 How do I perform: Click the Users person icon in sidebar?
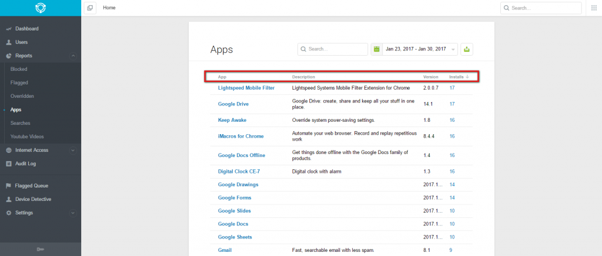point(9,42)
